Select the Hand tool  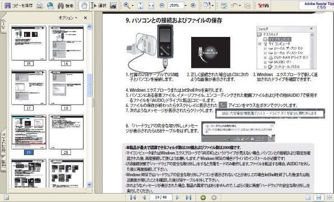click(x=84, y=6)
